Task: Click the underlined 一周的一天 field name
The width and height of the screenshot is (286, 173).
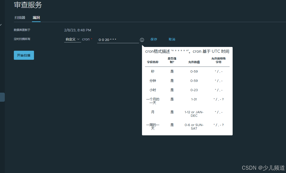Action: [x=153, y=127]
